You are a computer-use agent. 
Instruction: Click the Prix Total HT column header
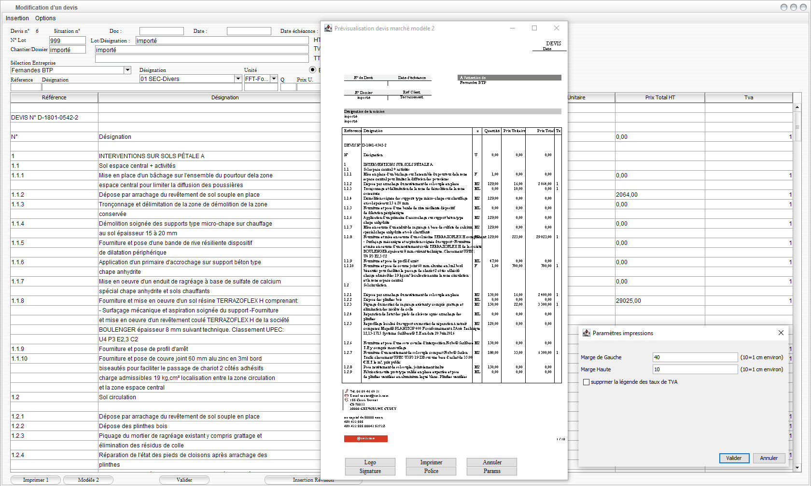660,97
